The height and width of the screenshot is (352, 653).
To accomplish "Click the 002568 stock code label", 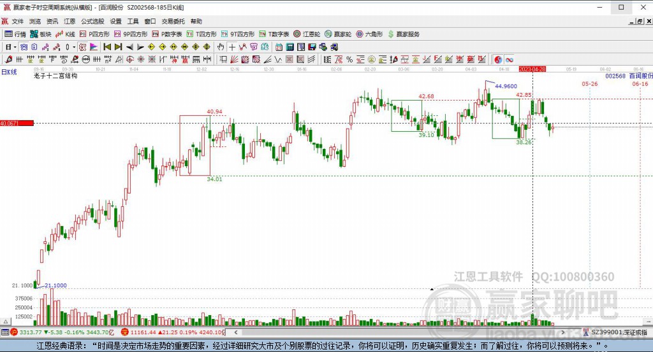I will (615, 76).
